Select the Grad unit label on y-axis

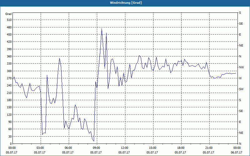click(x=8, y=14)
